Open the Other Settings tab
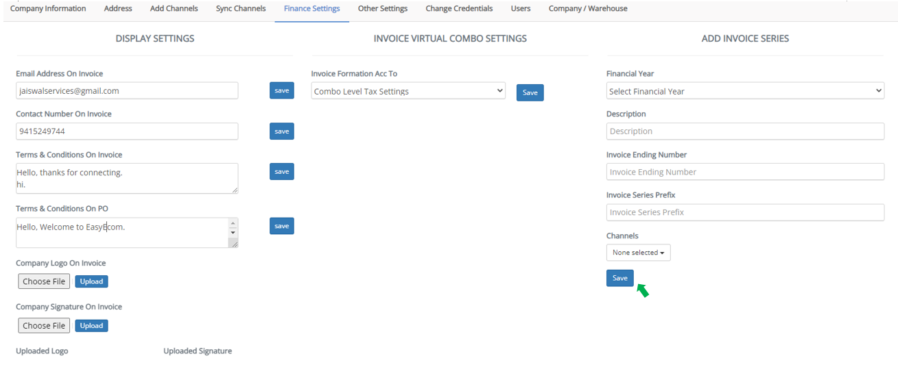This screenshot has width=898, height=367. [383, 9]
